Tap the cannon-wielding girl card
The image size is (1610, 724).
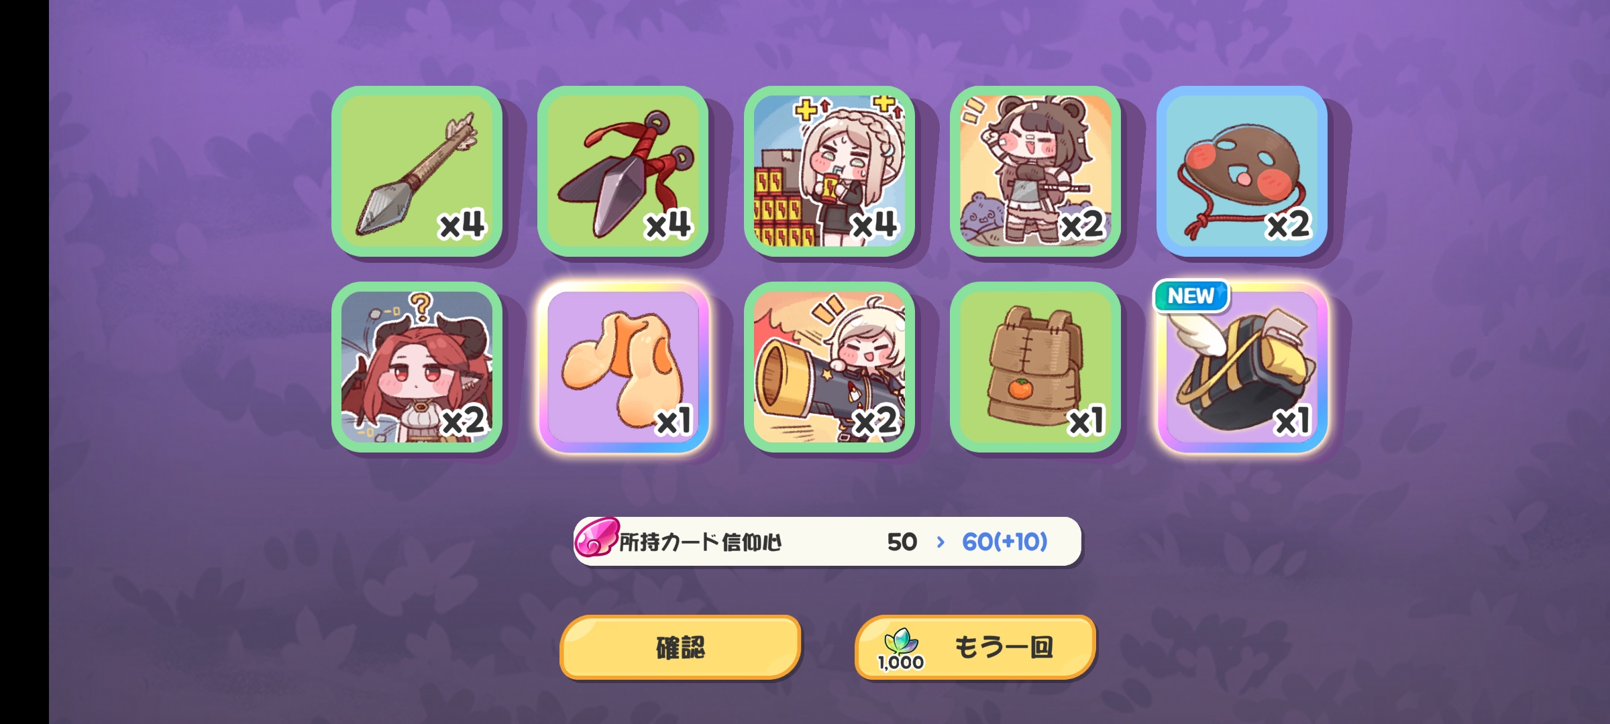click(829, 367)
